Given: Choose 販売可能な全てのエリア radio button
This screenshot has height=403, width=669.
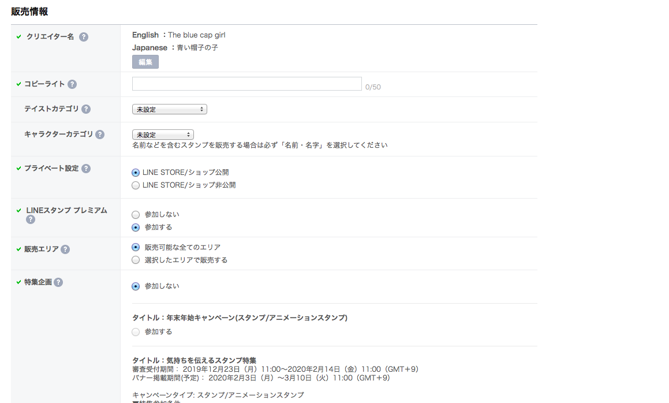Looking at the screenshot, I should tap(136, 247).
